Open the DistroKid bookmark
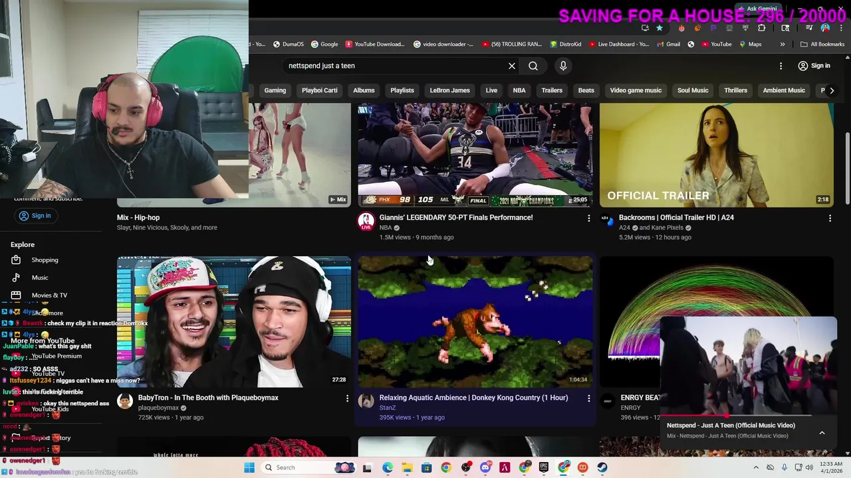Image resolution: width=851 pixels, height=478 pixels. tap(565, 44)
